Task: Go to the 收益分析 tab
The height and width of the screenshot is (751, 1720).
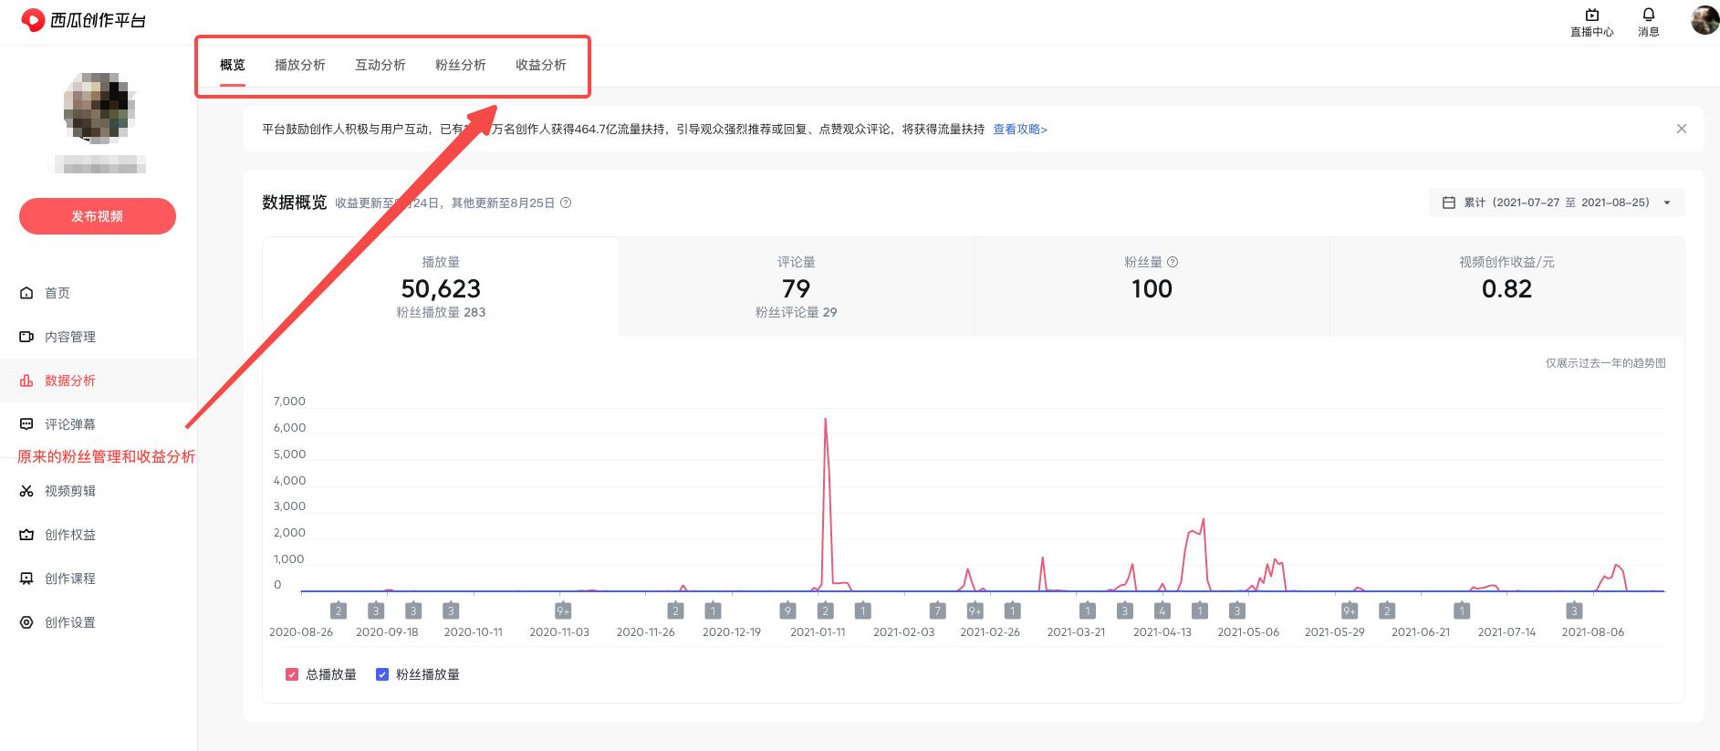Action: [541, 65]
